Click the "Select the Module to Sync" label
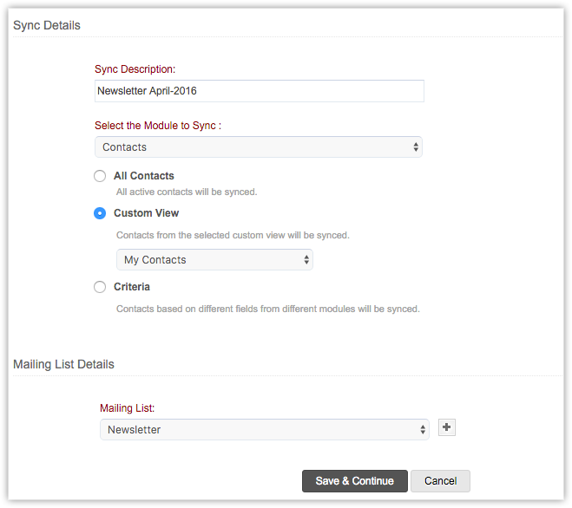The width and height of the screenshot is (572, 508). click(158, 126)
